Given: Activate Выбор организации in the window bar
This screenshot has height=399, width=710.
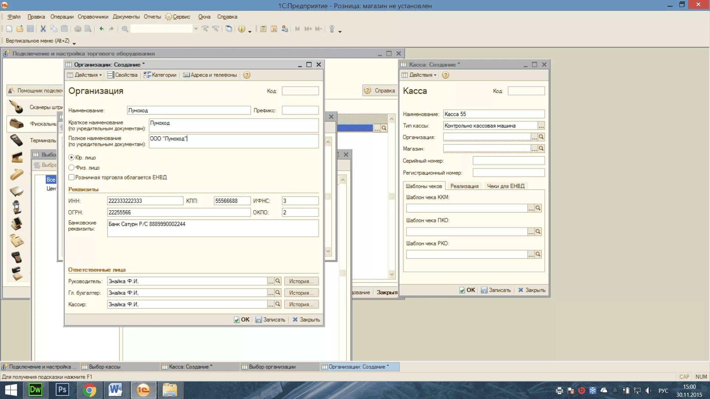Looking at the screenshot, I should click(280, 367).
